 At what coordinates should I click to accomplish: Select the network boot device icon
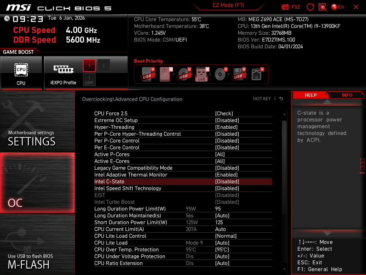click(257, 74)
